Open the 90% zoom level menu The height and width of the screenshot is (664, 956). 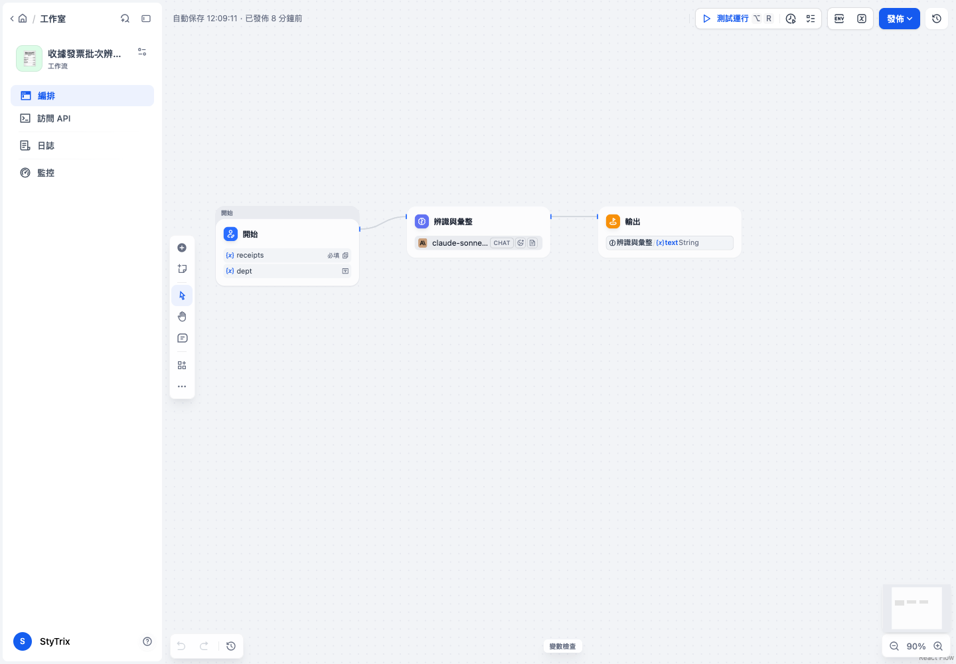tap(916, 646)
